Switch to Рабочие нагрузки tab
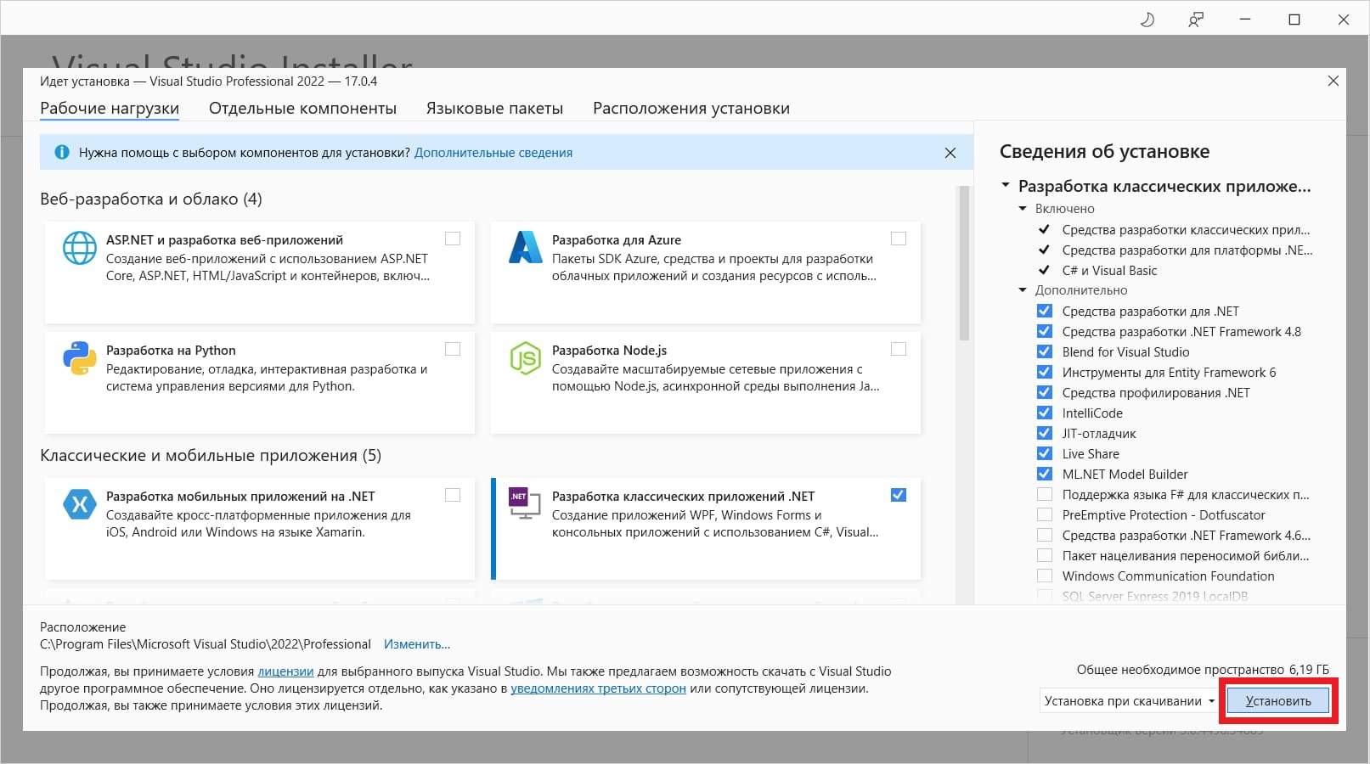Viewport: 1370px width, 764px height. pos(110,108)
